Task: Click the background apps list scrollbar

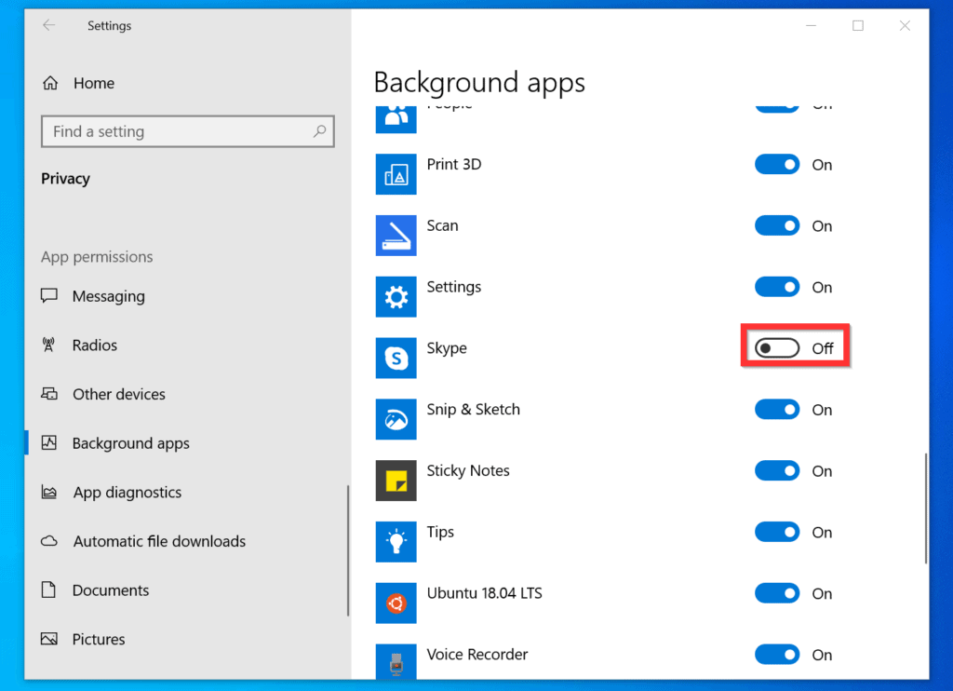Action: (x=925, y=508)
